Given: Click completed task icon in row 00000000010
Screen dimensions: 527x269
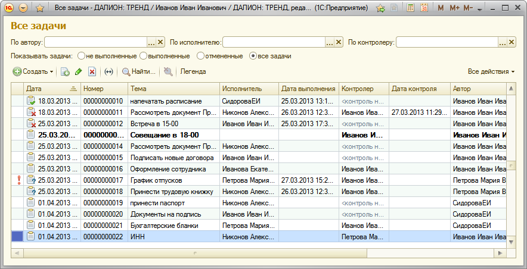Looking at the screenshot, I should [31, 101].
